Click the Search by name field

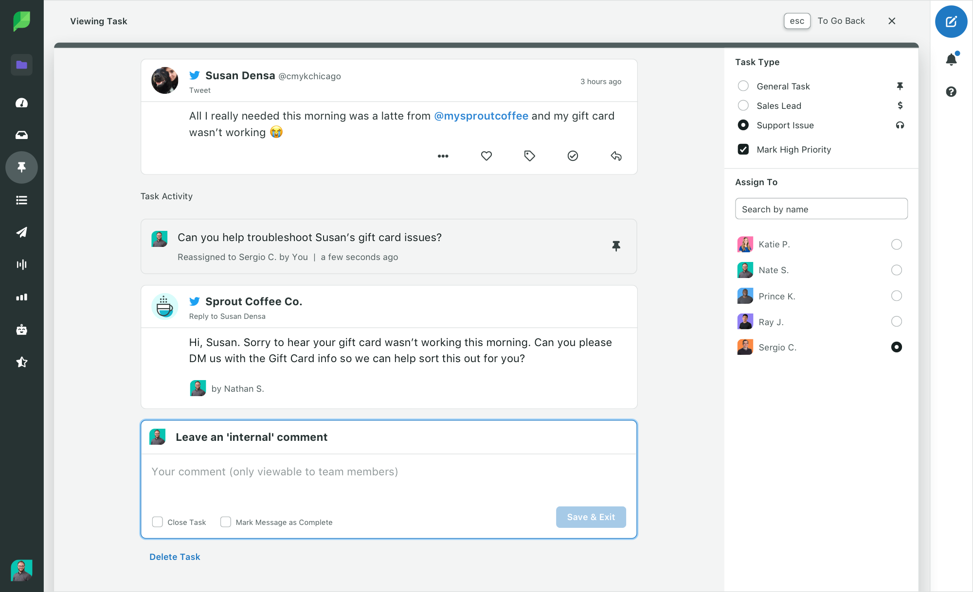point(821,209)
